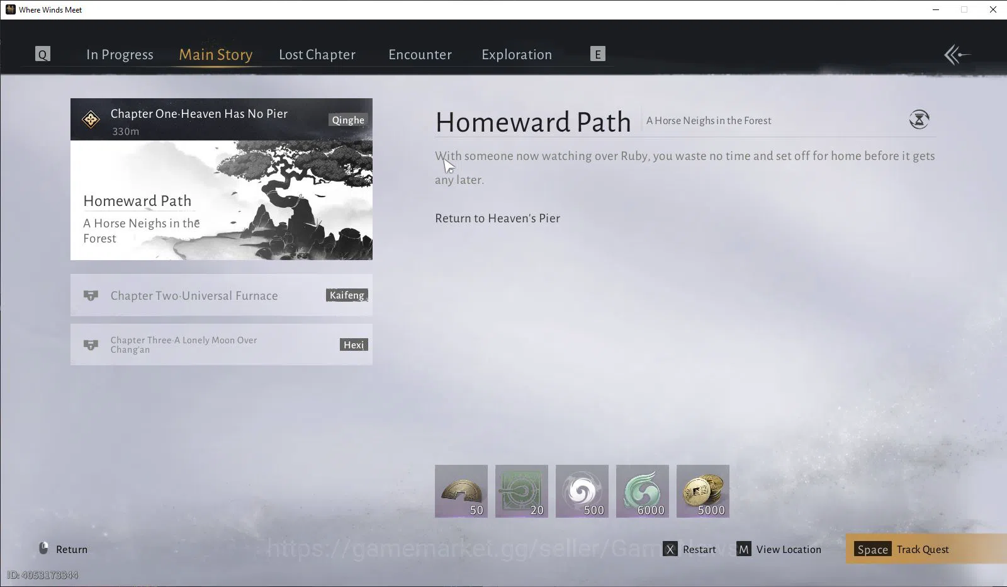Image resolution: width=1007 pixels, height=587 pixels.
Task: Click the ID 4053173344 label
Action: [42, 575]
